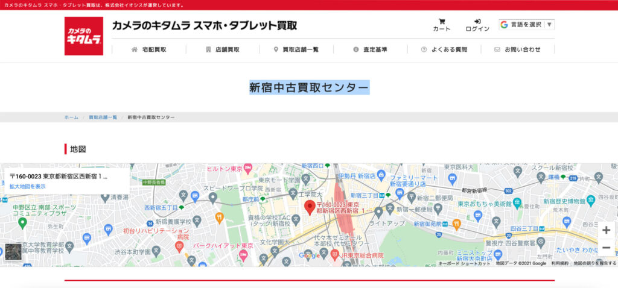Viewport: 618px width, 288px height.
Task: Open the 言語を選択 language dropdown
Action: 526,25
